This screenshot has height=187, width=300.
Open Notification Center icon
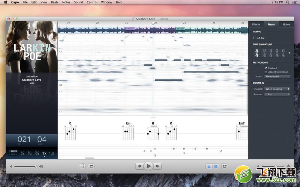(295, 2)
